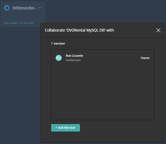Click the Collaborate 'DVDRental MySQL DB' with title
Screen dimensions: 166x144
[79, 30]
